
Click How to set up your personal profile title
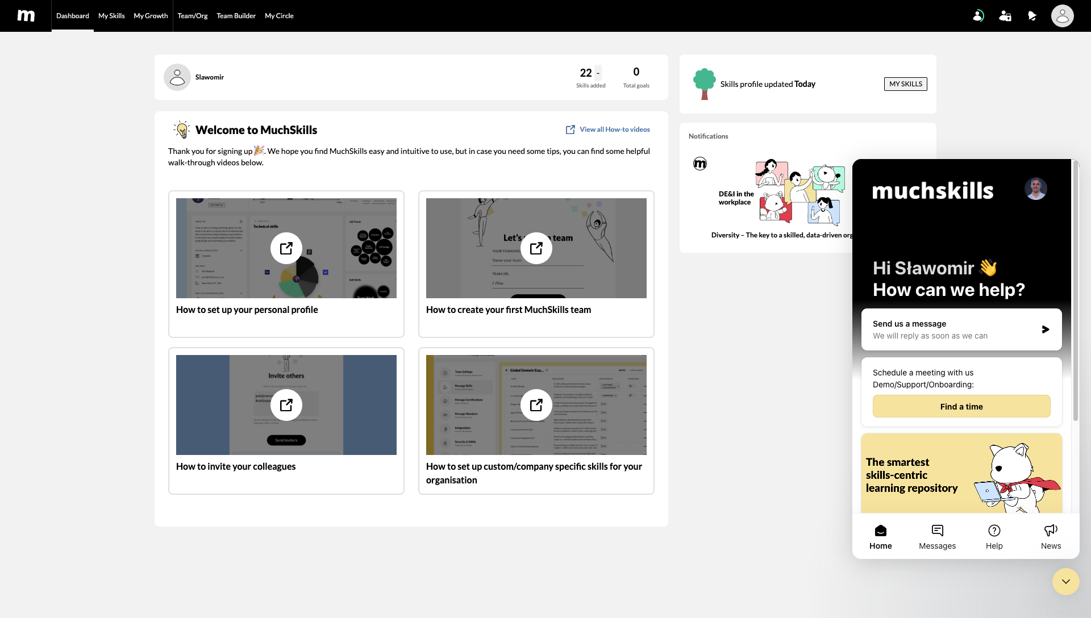pos(247,310)
